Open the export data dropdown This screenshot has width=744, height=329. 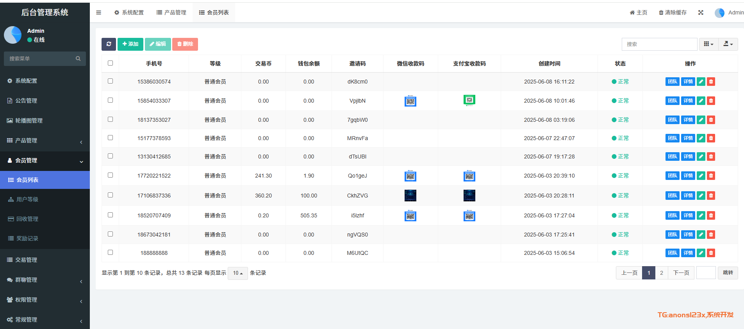pyautogui.click(x=728, y=44)
